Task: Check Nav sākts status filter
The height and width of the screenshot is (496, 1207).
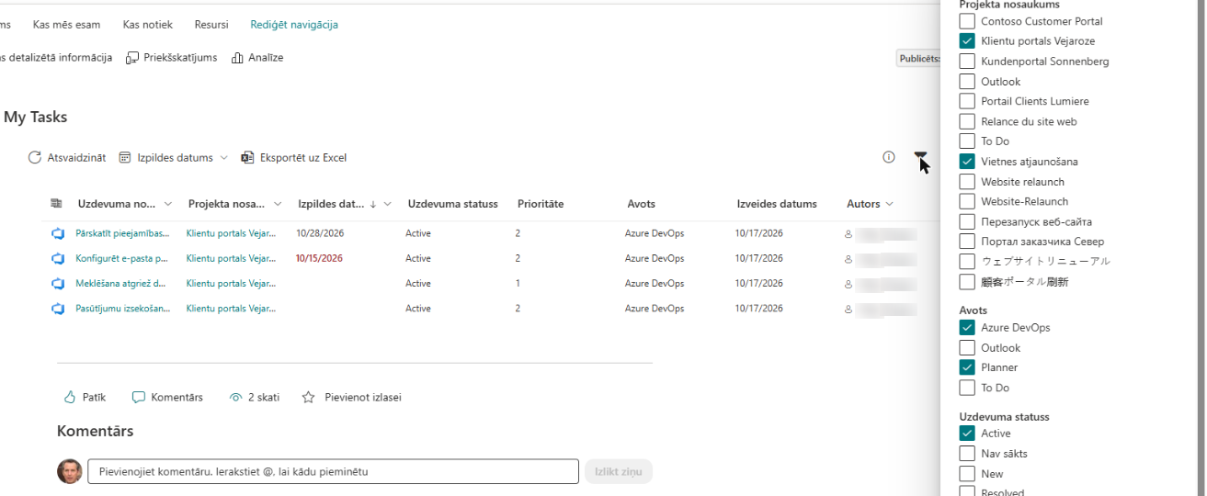Action: [x=967, y=454]
